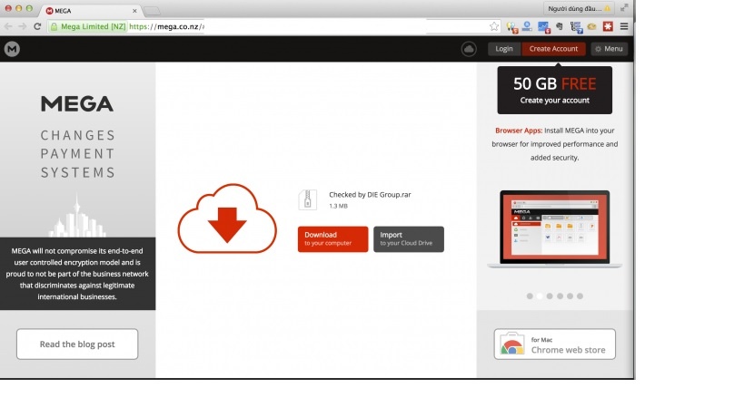Screen dimensions: 744x417
Task: Click the white city skyline graphic
Action: pyautogui.click(x=77, y=216)
